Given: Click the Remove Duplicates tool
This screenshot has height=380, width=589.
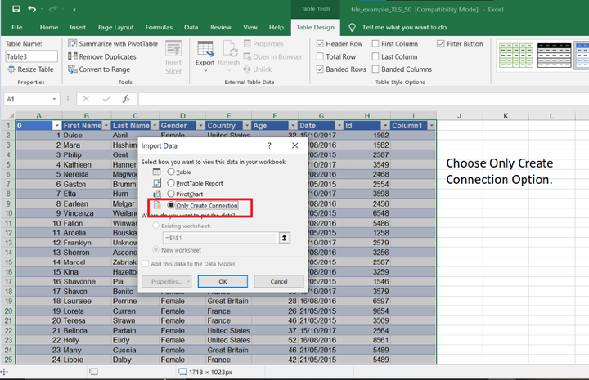Looking at the screenshot, I should point(72,56).
